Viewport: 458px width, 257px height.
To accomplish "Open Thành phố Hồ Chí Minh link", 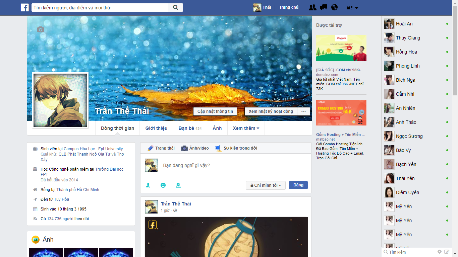I will (78, 190).
